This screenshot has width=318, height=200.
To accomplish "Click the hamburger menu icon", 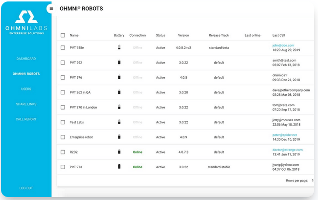I will 51,9.
